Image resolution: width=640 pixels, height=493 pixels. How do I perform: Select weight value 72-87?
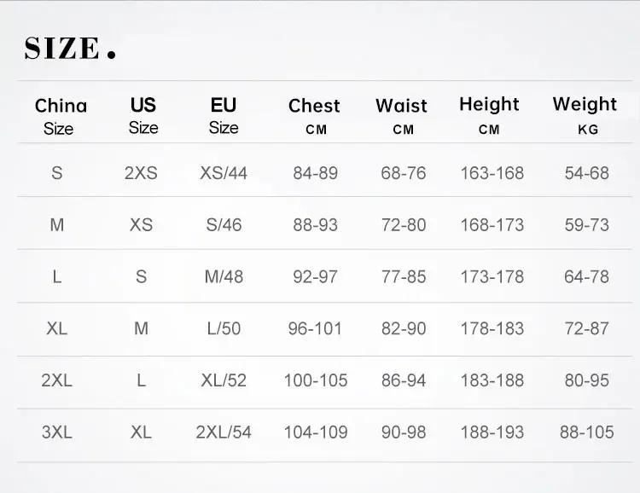586,328
